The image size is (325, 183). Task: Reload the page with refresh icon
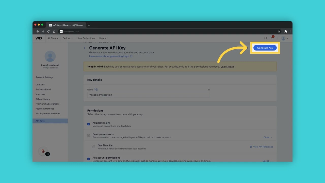tap(48, 32)
